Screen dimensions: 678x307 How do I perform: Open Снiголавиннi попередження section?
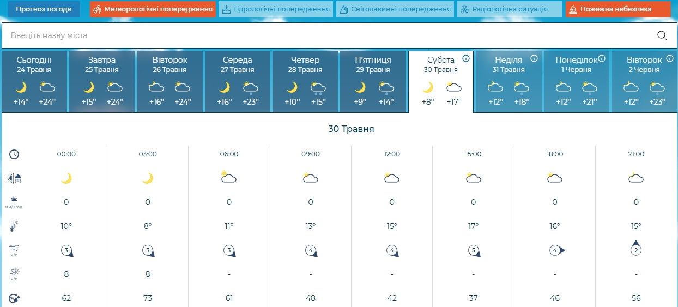(x=395, y=9)
